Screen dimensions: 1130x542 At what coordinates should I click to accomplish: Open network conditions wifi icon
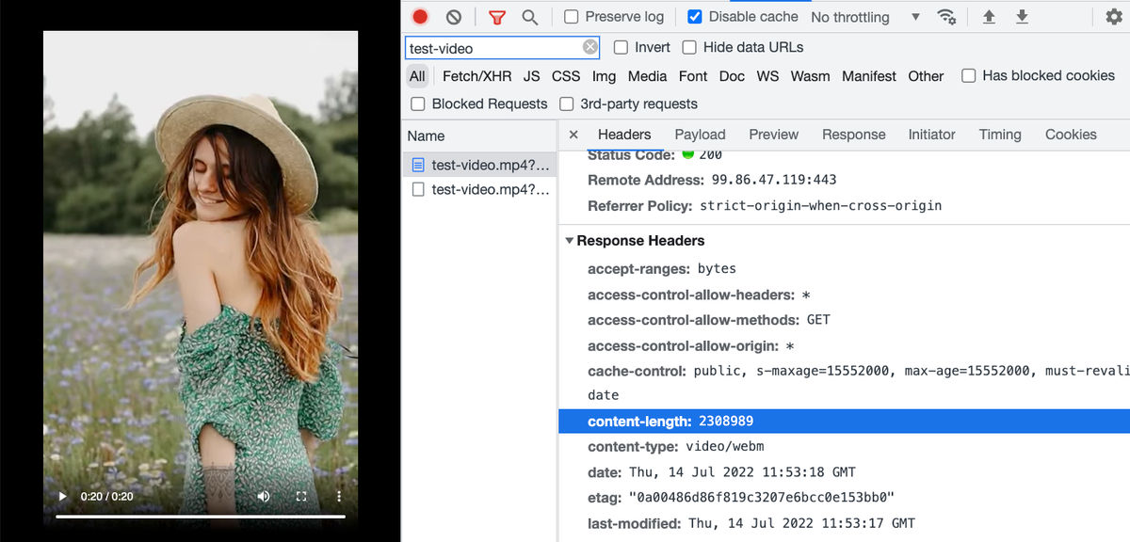[x=946, y=17]
